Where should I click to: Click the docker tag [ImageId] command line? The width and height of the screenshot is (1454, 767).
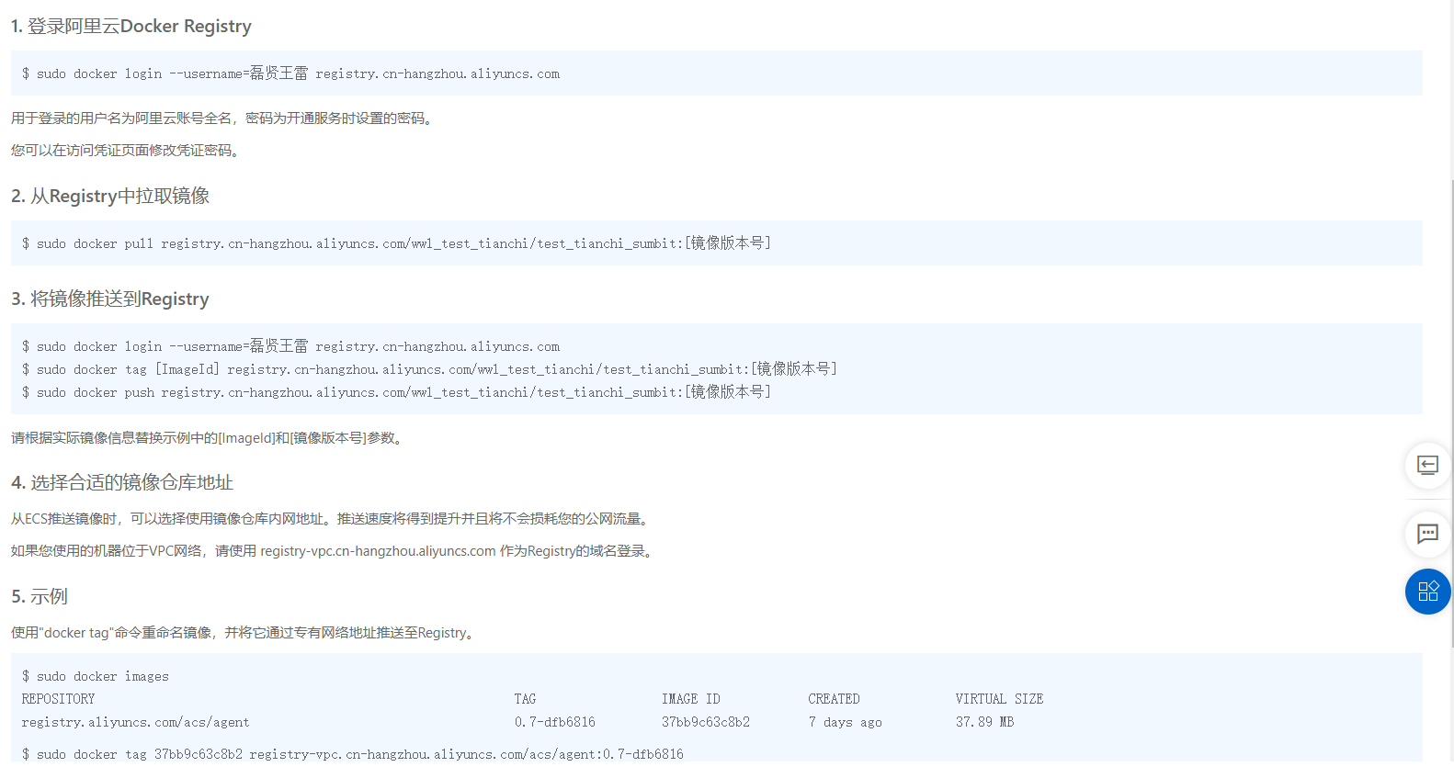(x=429, y=369)
